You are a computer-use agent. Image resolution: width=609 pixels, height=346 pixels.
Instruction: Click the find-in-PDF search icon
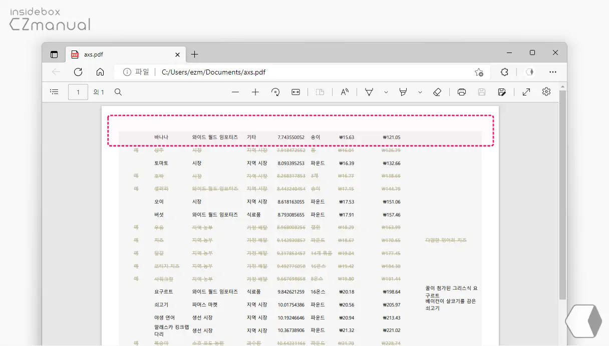pos(118,92)
